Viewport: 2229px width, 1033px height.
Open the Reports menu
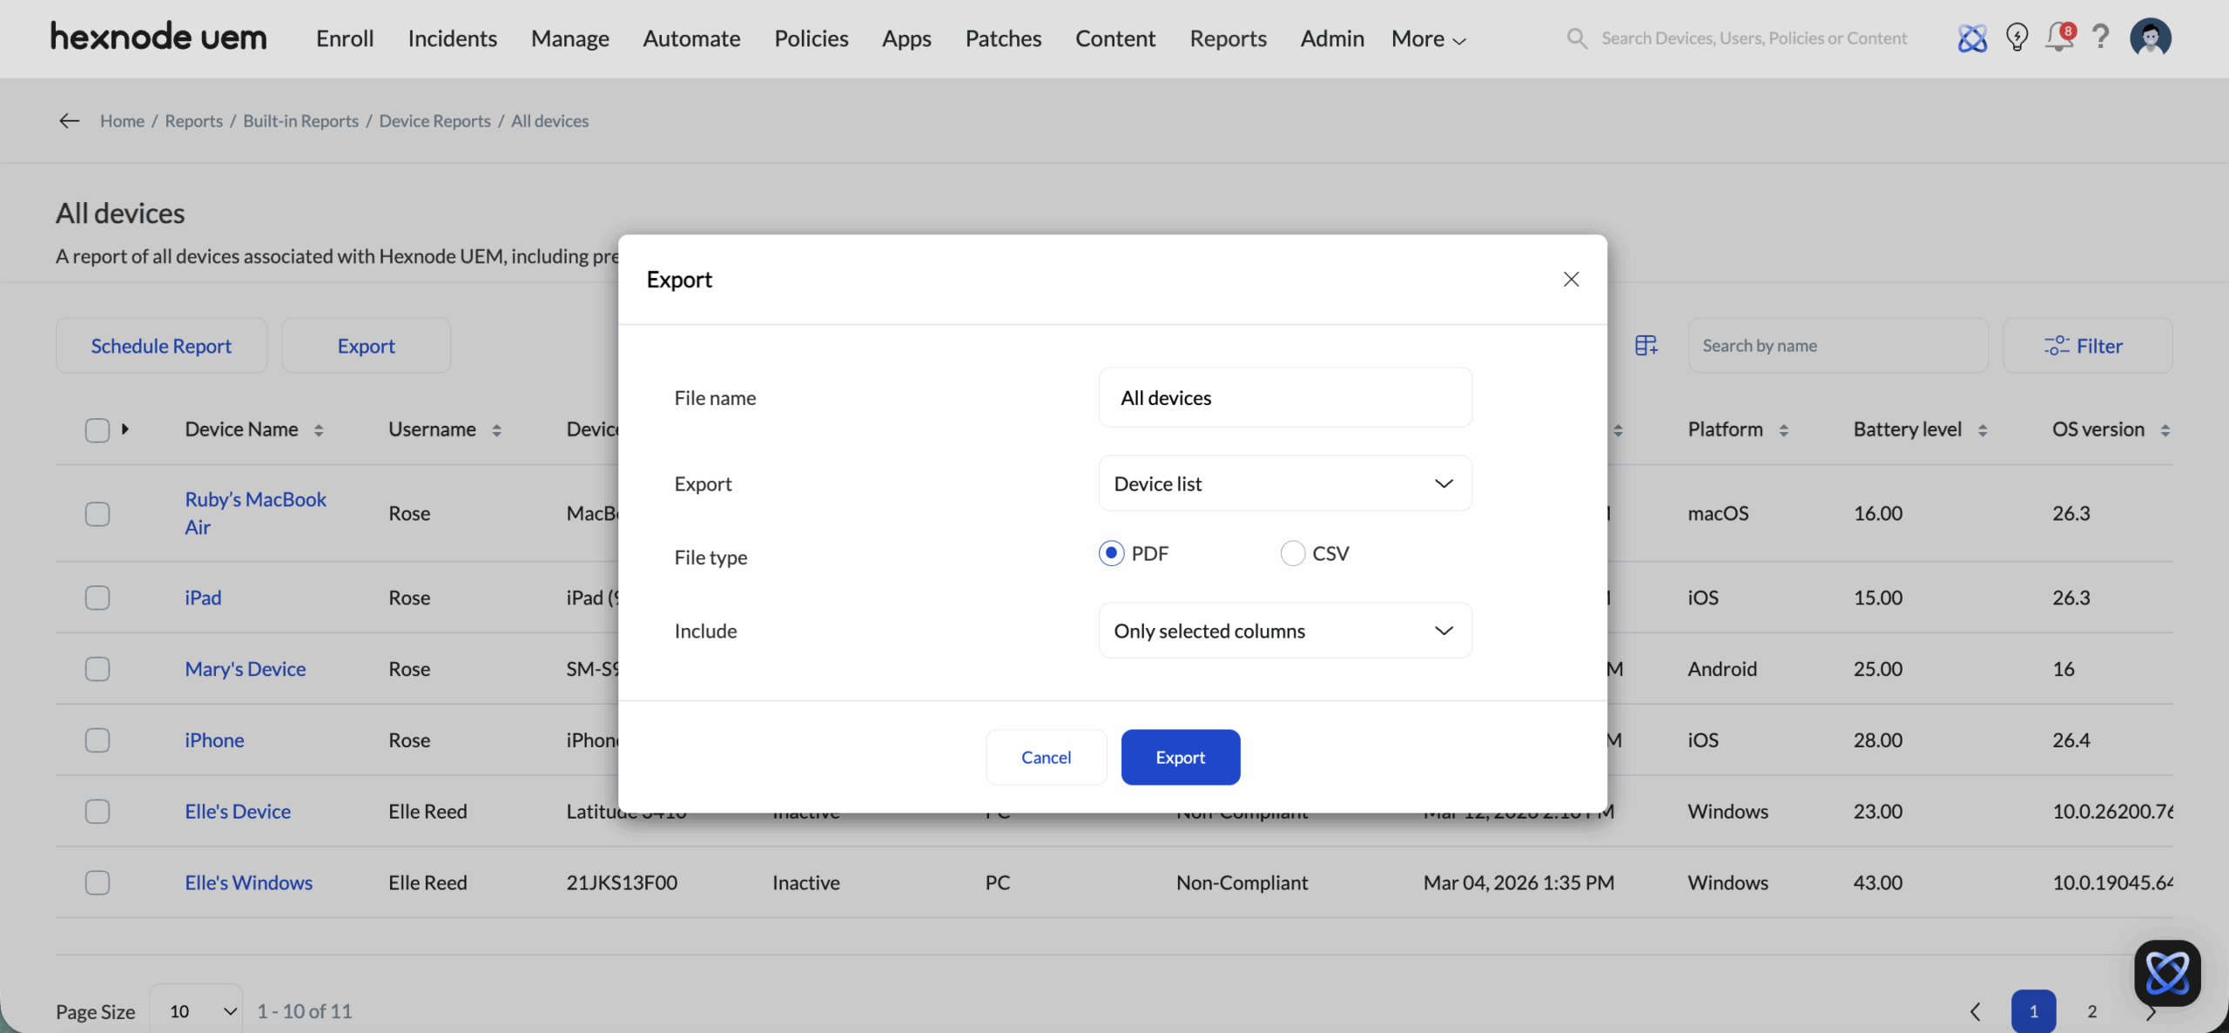[1228, 38]
